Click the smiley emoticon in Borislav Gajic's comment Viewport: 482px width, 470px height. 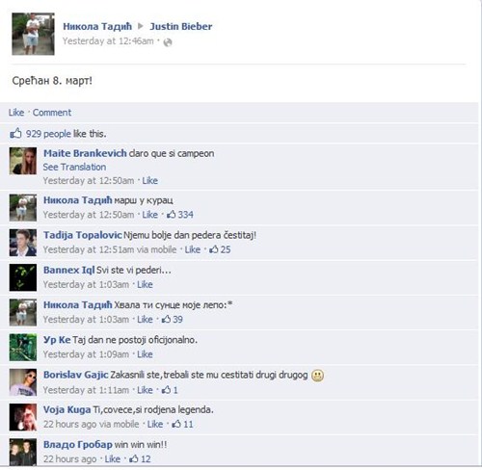[x=317, y=376]
